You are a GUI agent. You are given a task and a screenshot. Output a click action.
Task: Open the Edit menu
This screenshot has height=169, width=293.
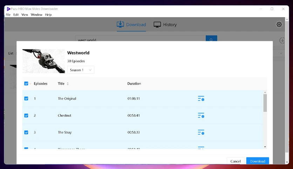[16, 15]
